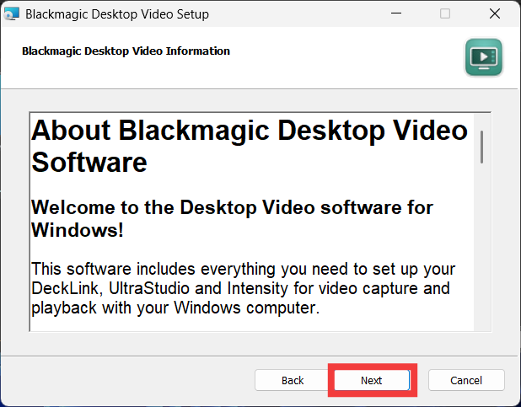This screenshot has width=521, height=407.
Task: Close the setup window
Action: click(x=495, y=13)
